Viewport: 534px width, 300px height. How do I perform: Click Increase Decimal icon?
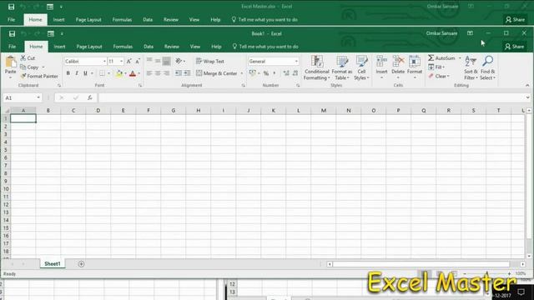[x=286, y=73]
